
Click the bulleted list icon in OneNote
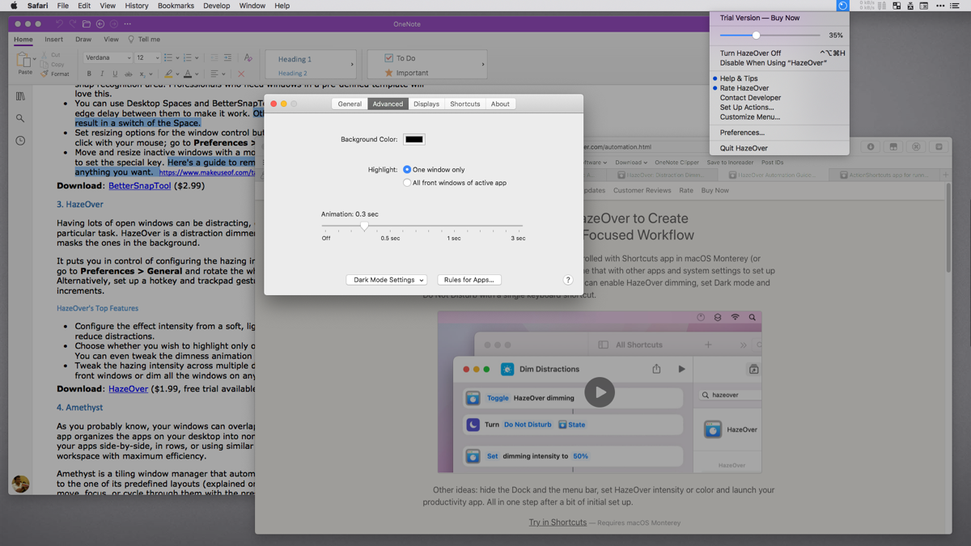click(167, 58)
